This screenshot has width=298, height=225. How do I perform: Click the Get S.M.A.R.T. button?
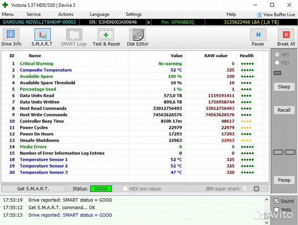[x=33, y=189]
